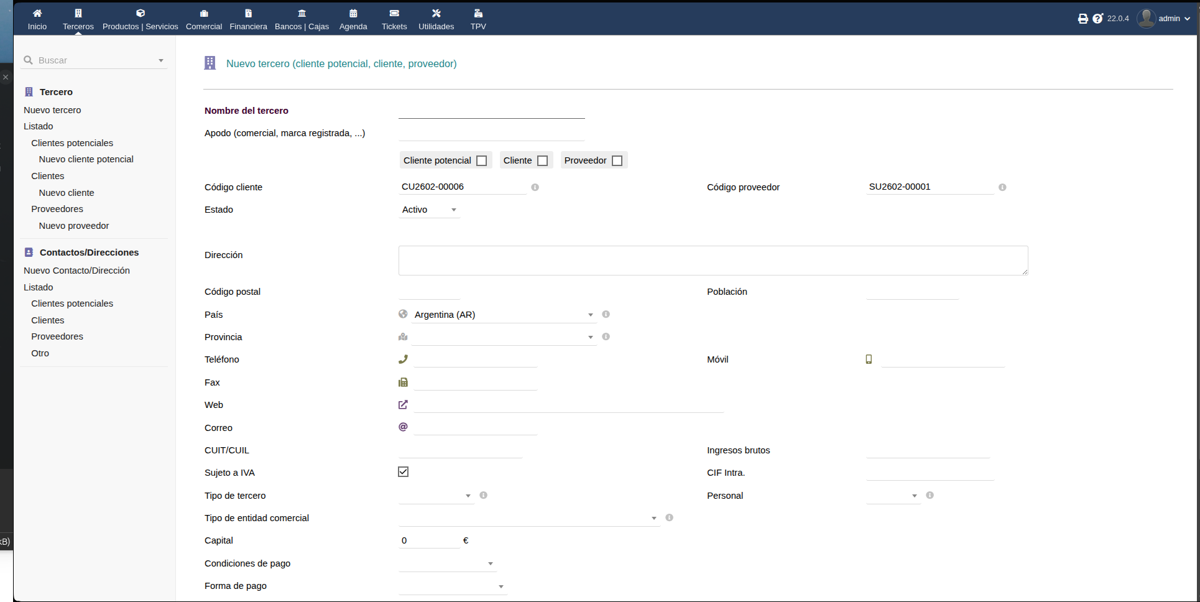This screenshot has height=602, width=1200.
Task: Open the Inicio home icon
Action: pyautogui.click(x=37, y=13)
